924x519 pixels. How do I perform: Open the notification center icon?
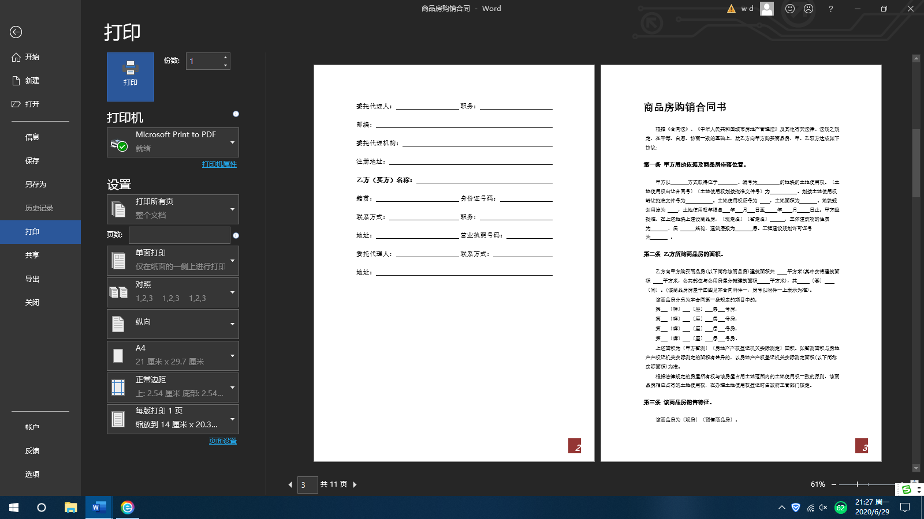click(x=905, y=507)
